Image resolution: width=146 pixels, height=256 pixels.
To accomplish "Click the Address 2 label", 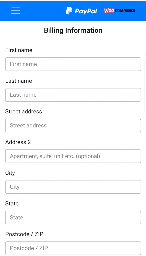I will (18, 142).
